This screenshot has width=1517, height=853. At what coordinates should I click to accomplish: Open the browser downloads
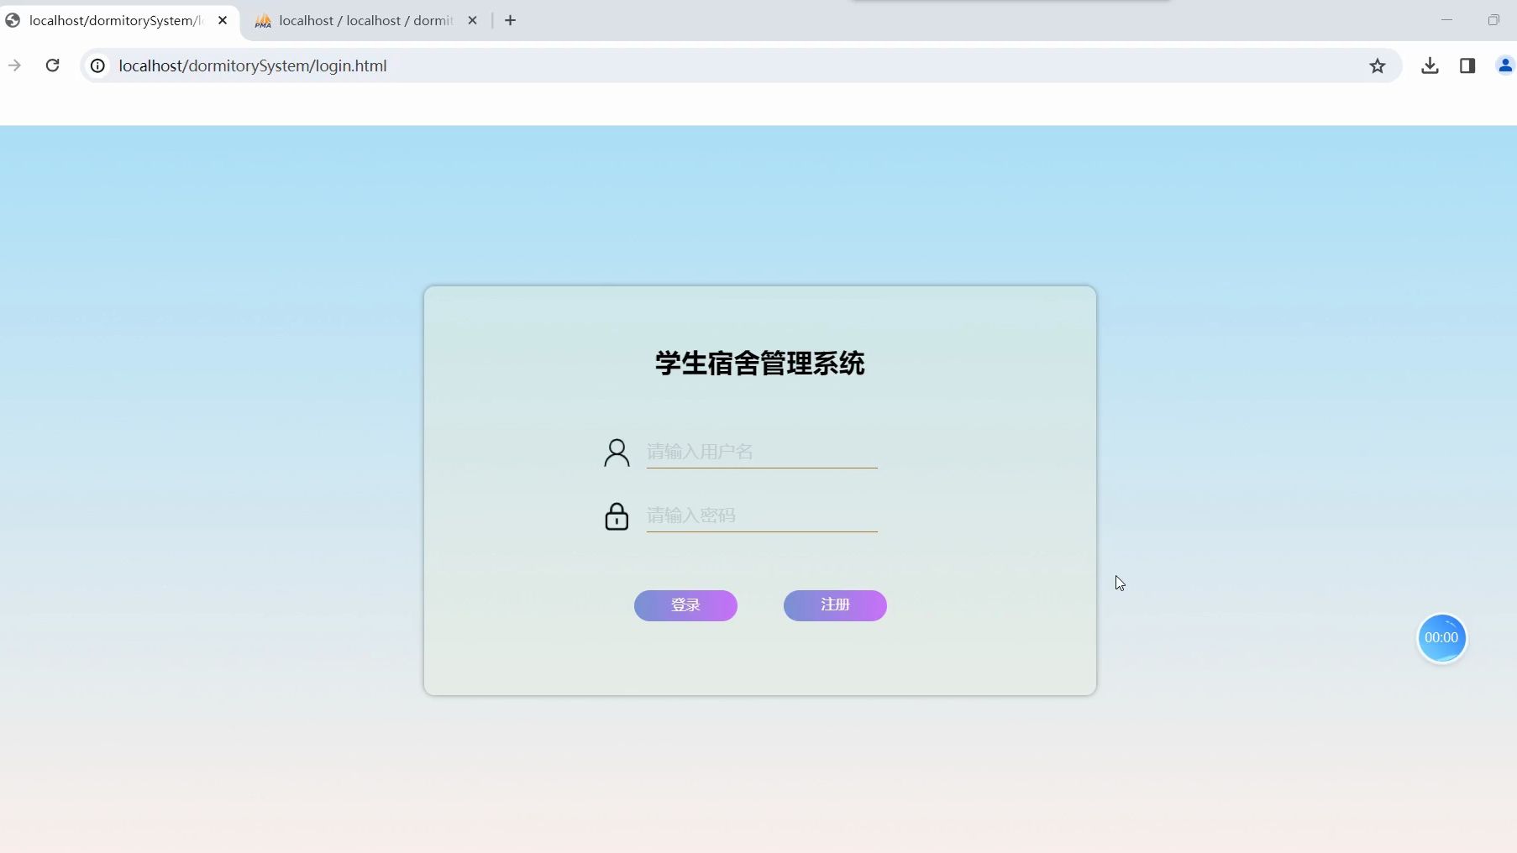click(1430, 65)
